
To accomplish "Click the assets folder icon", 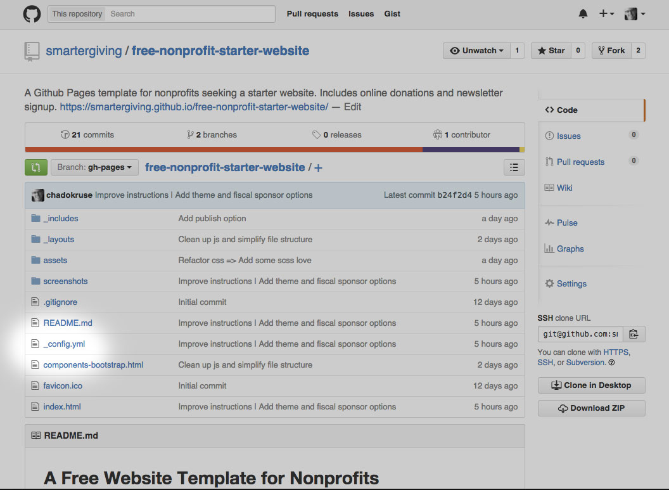I will 36,261.
